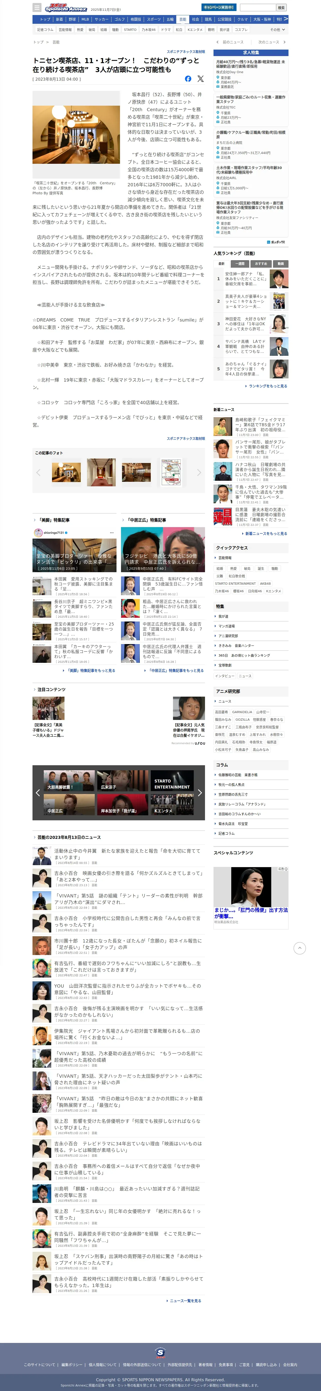Open the 大阪・阪神 navigation tab

coord(262,20)
